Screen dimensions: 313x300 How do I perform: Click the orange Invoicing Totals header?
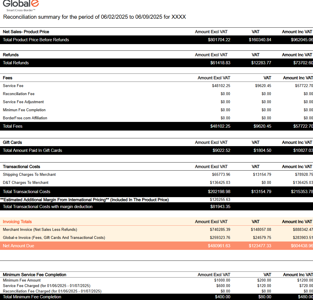pyautogui.click(x=17, y=222)
